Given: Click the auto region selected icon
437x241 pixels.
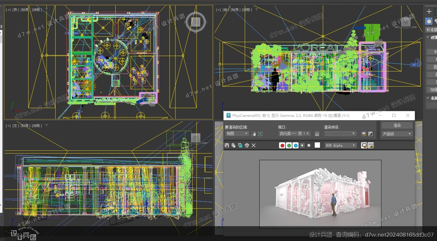Looking at the screenshot, I should coord(260,134).
